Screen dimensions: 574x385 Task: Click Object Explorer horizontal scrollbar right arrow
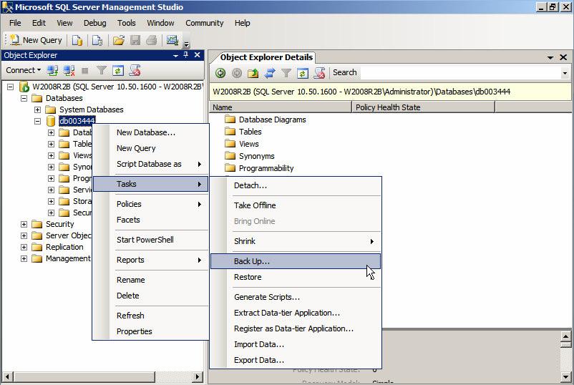[198, 376]
